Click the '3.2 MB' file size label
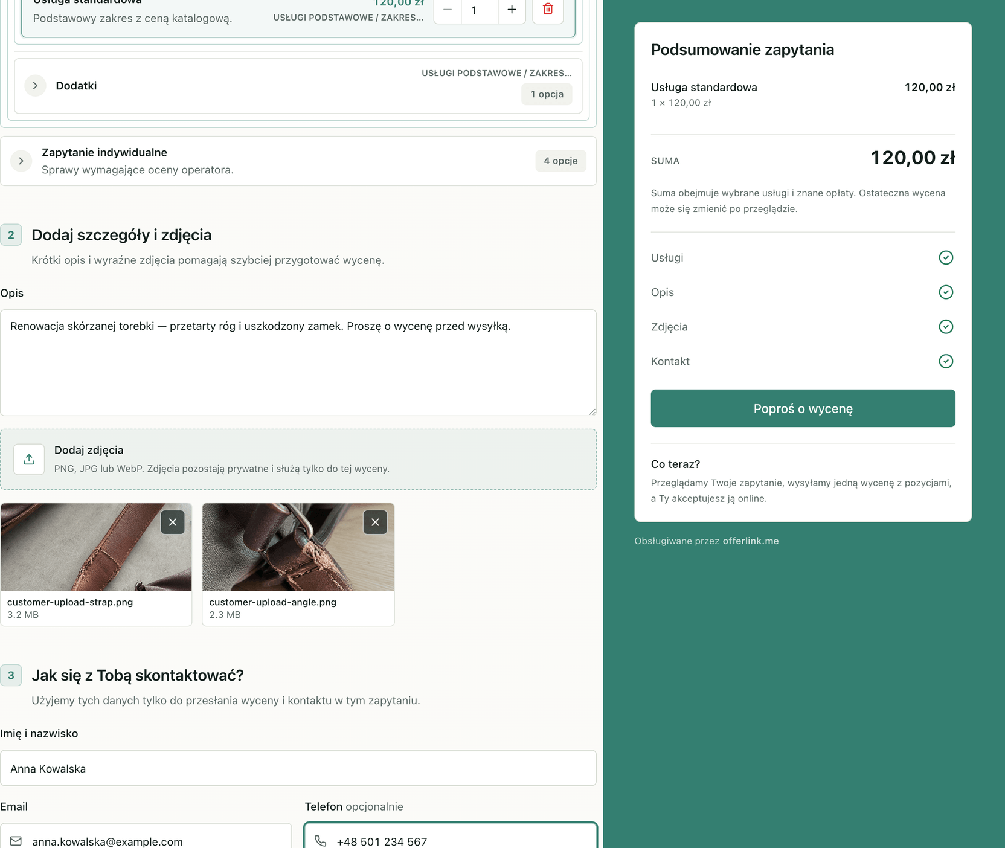This screenshot has width=1005, height=848. click(23, 615)
